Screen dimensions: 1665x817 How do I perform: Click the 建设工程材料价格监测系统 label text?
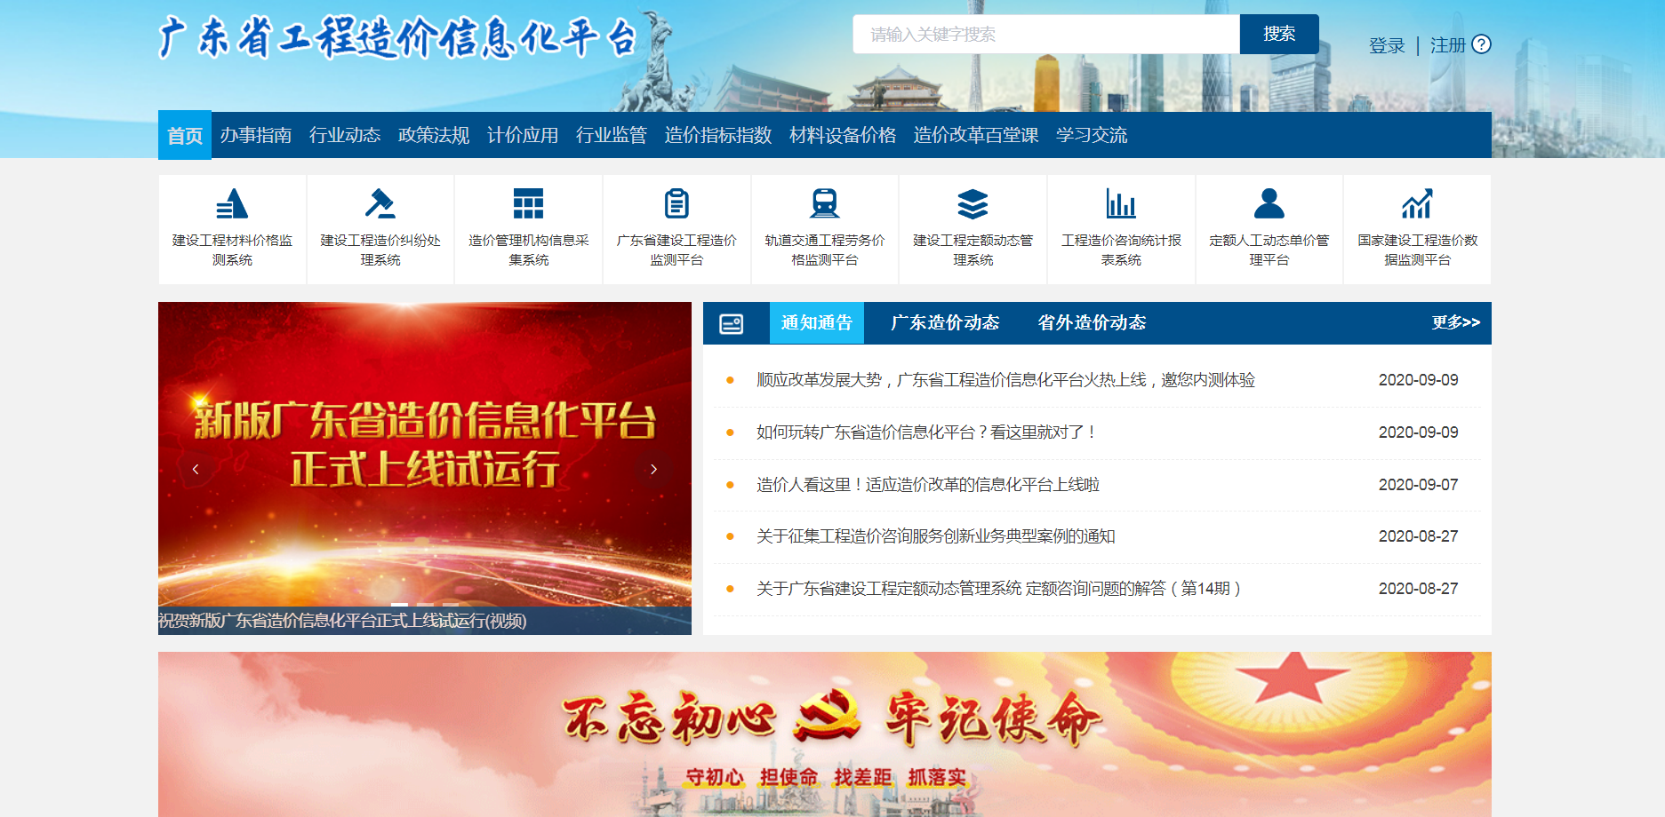[x=232, y=250]
